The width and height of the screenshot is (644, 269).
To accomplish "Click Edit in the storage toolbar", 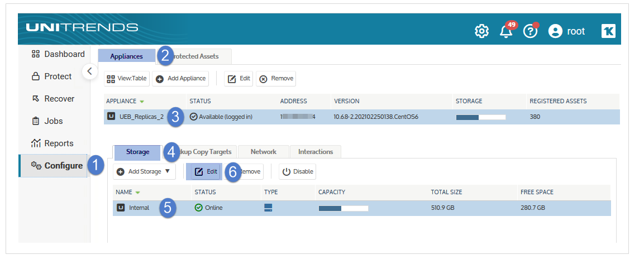I will 206,172.
